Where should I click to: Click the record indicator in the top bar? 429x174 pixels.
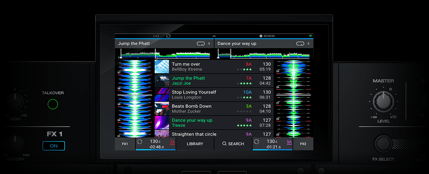[x=261, y=36]
